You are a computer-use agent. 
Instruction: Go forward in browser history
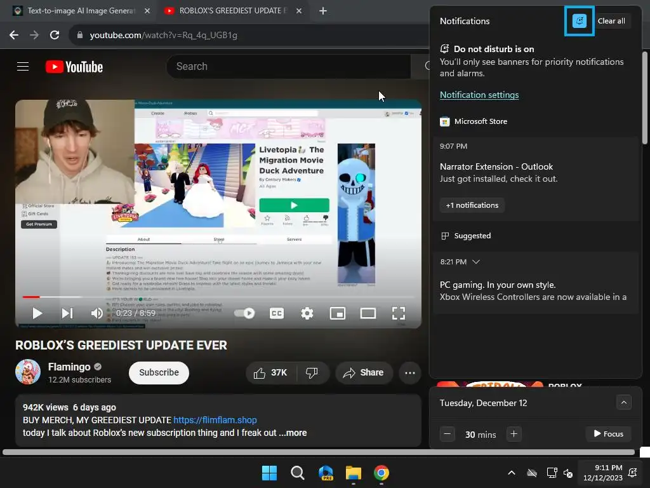pyautogui.click(x=34, y=36)
